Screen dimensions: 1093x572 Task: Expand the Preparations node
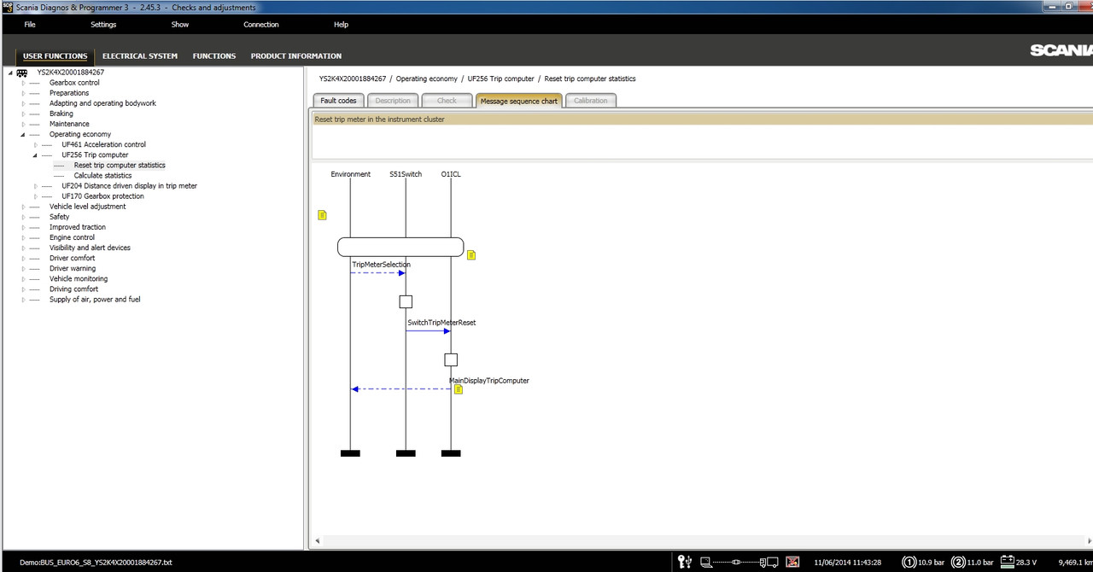coord(23,93)
